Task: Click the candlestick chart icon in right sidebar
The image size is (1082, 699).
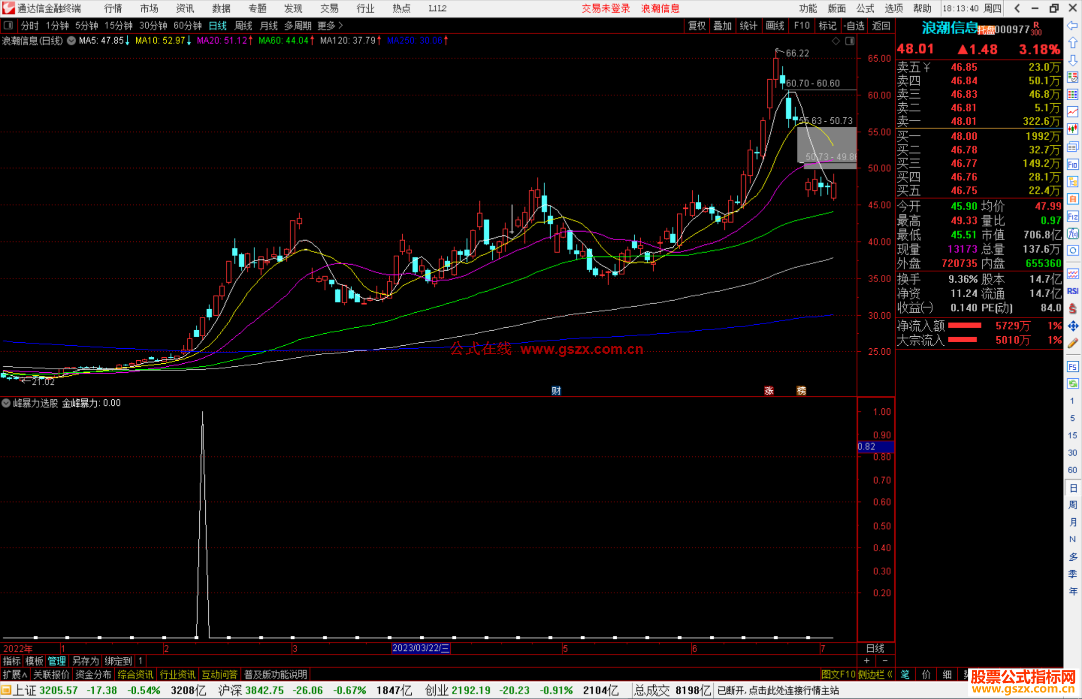Action: (x=1072, y=129)
